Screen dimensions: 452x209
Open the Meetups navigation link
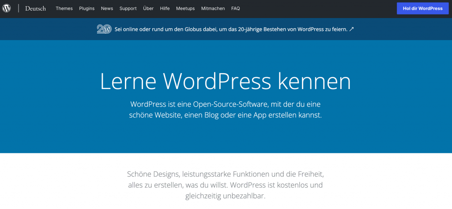(x=185, y=8)
